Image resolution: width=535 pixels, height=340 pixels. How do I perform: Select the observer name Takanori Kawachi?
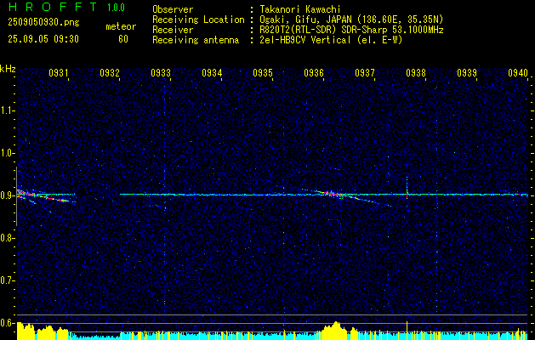pos(300,9)
